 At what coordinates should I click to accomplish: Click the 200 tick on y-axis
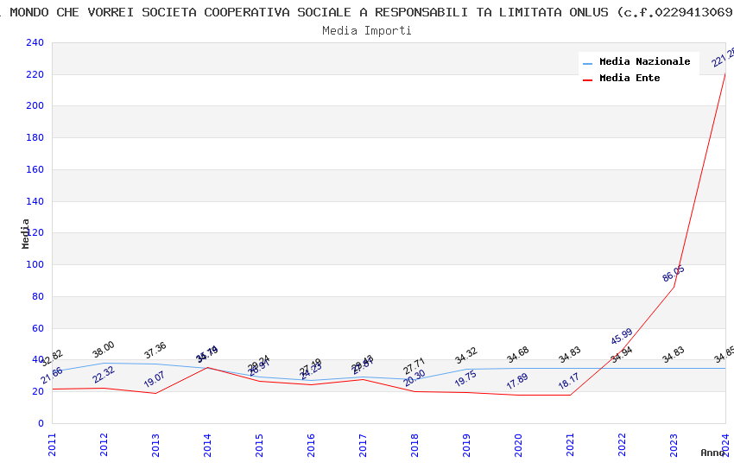(x=35, y=105)
